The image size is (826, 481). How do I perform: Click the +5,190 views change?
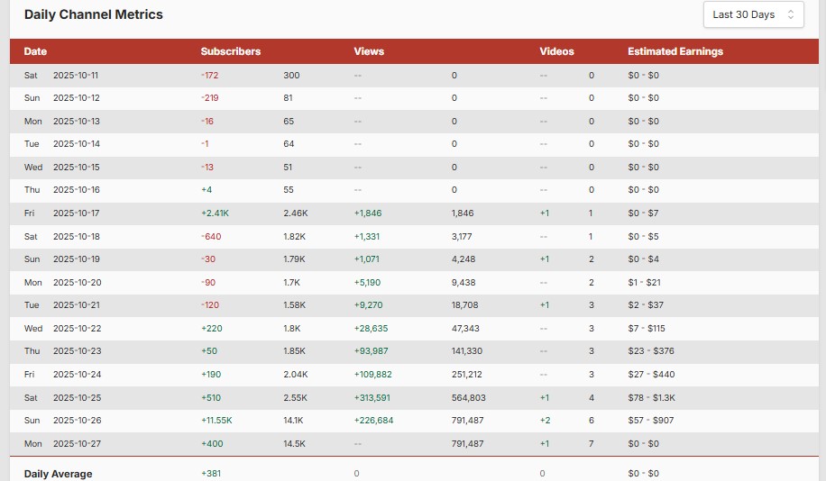pyautogui.click(x=367, y=282)
